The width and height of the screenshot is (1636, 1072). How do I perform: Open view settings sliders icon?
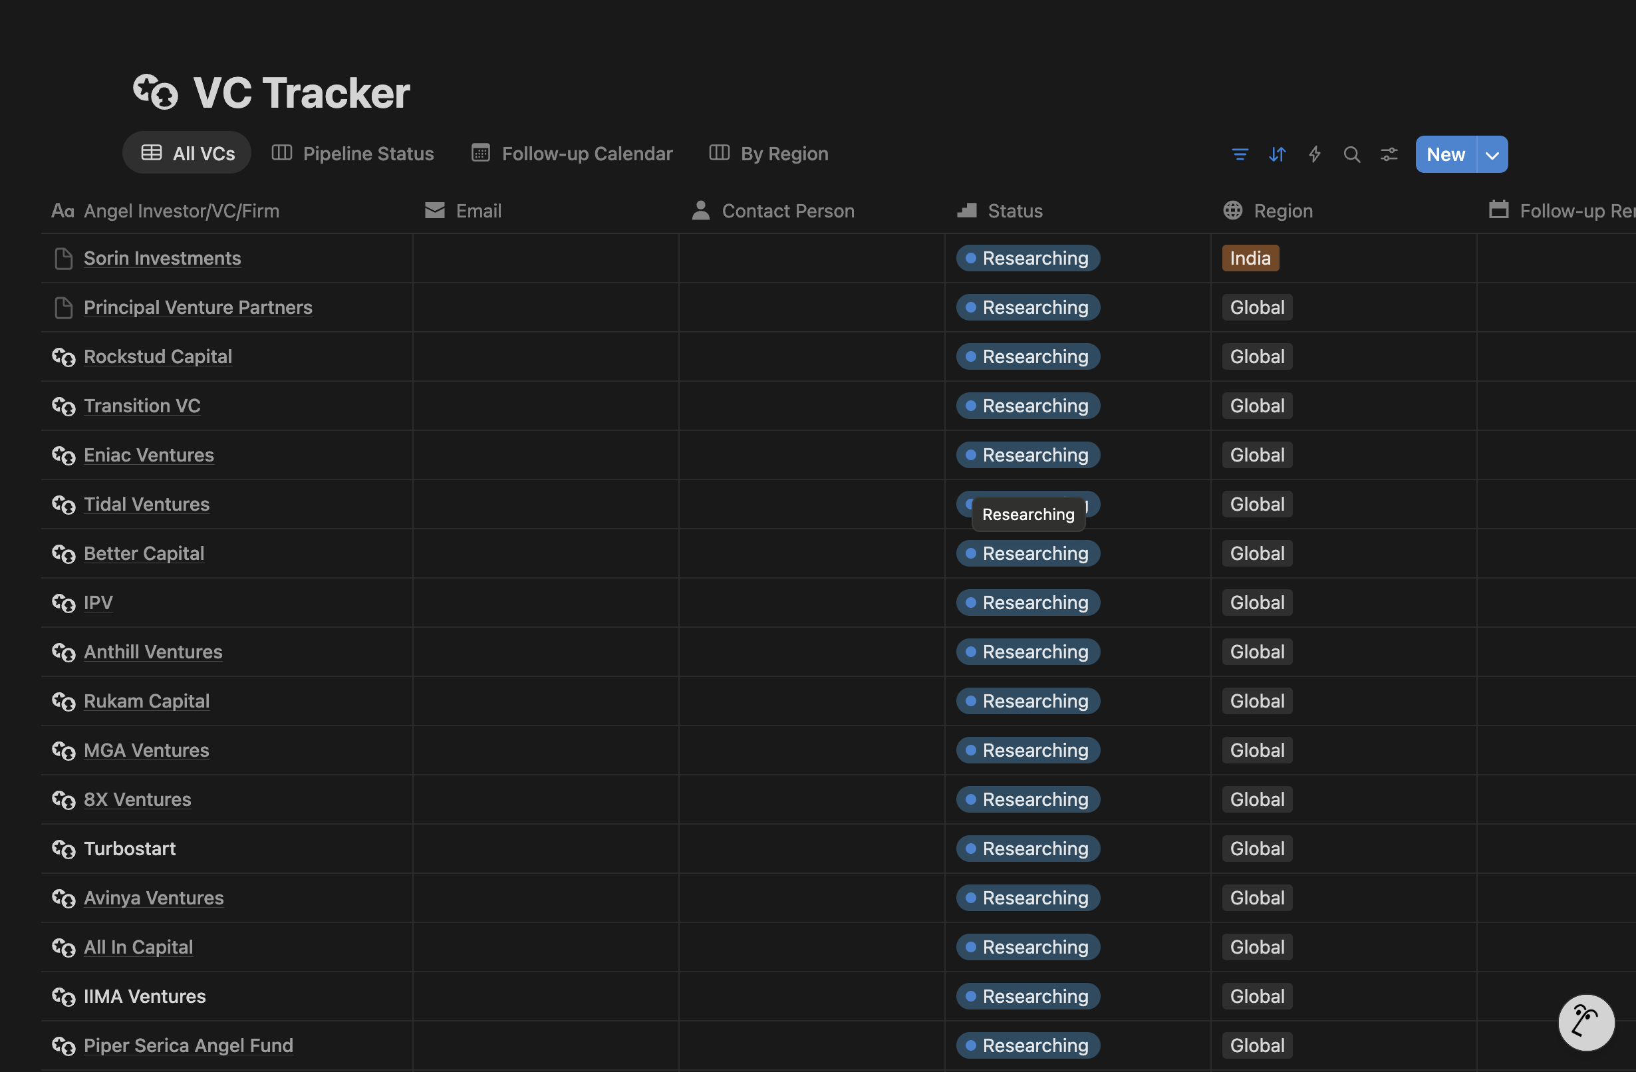[x=1389, y=154]
